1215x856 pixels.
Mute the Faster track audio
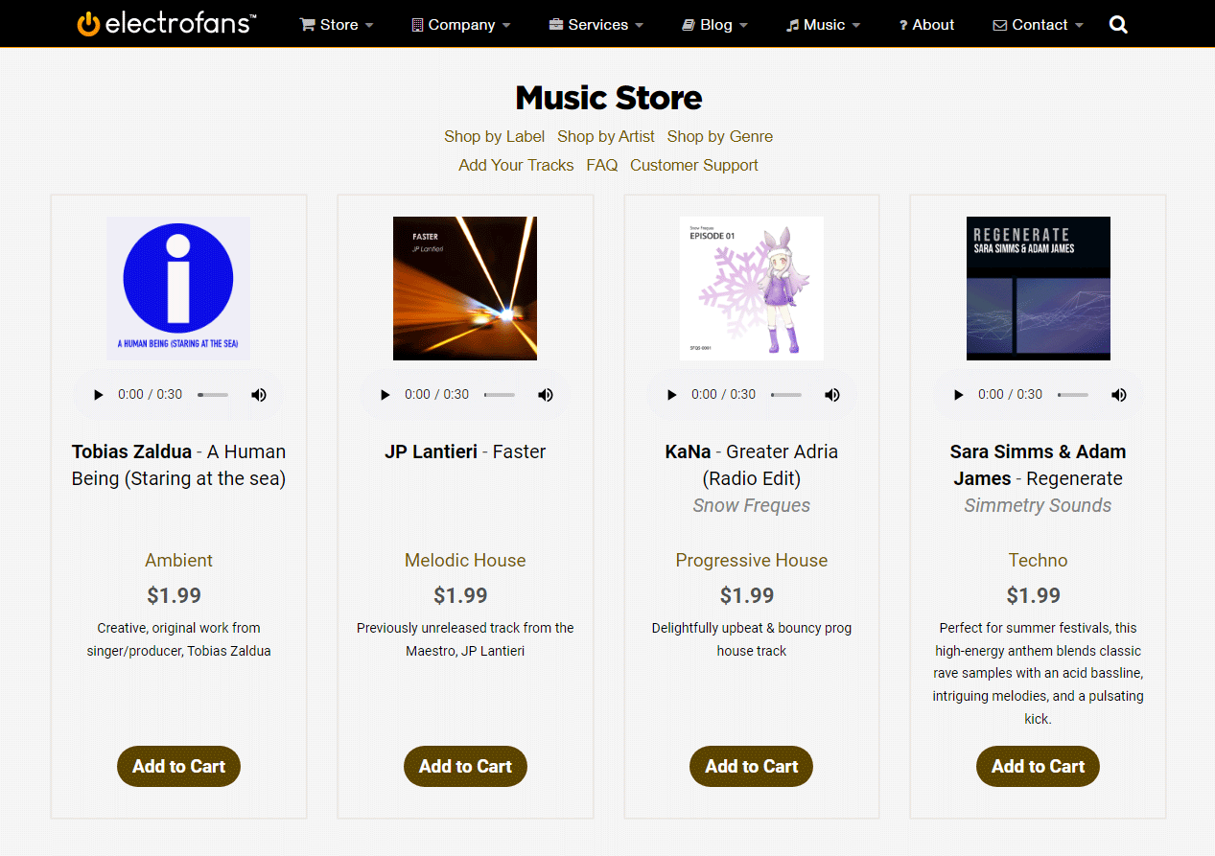(x=546, y=395)
